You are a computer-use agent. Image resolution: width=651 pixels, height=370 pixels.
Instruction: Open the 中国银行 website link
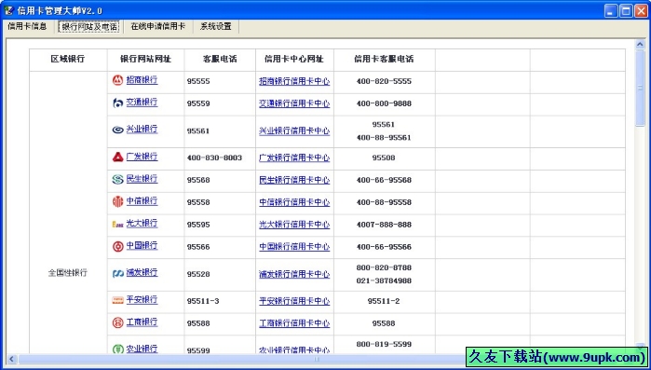point(142,246)
